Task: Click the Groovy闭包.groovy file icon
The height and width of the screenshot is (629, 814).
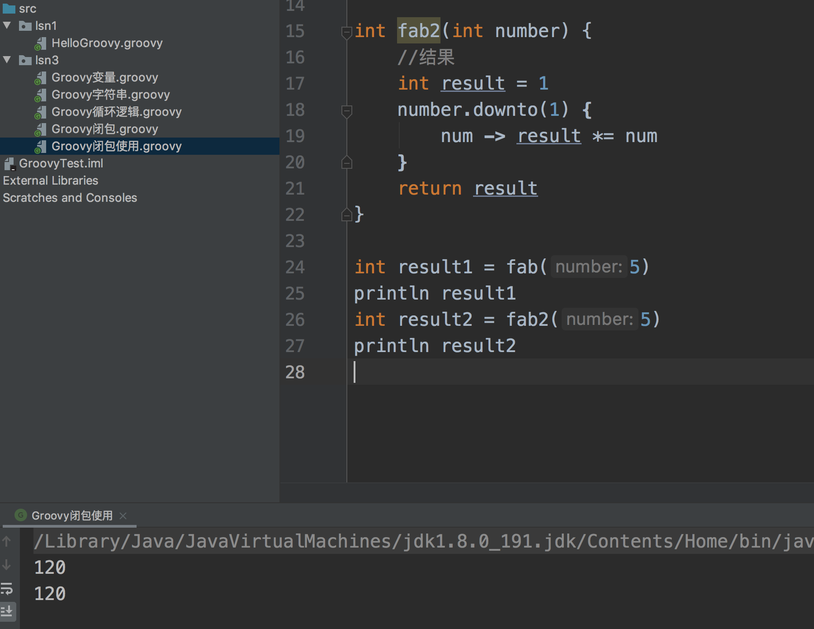Action: 41,129
